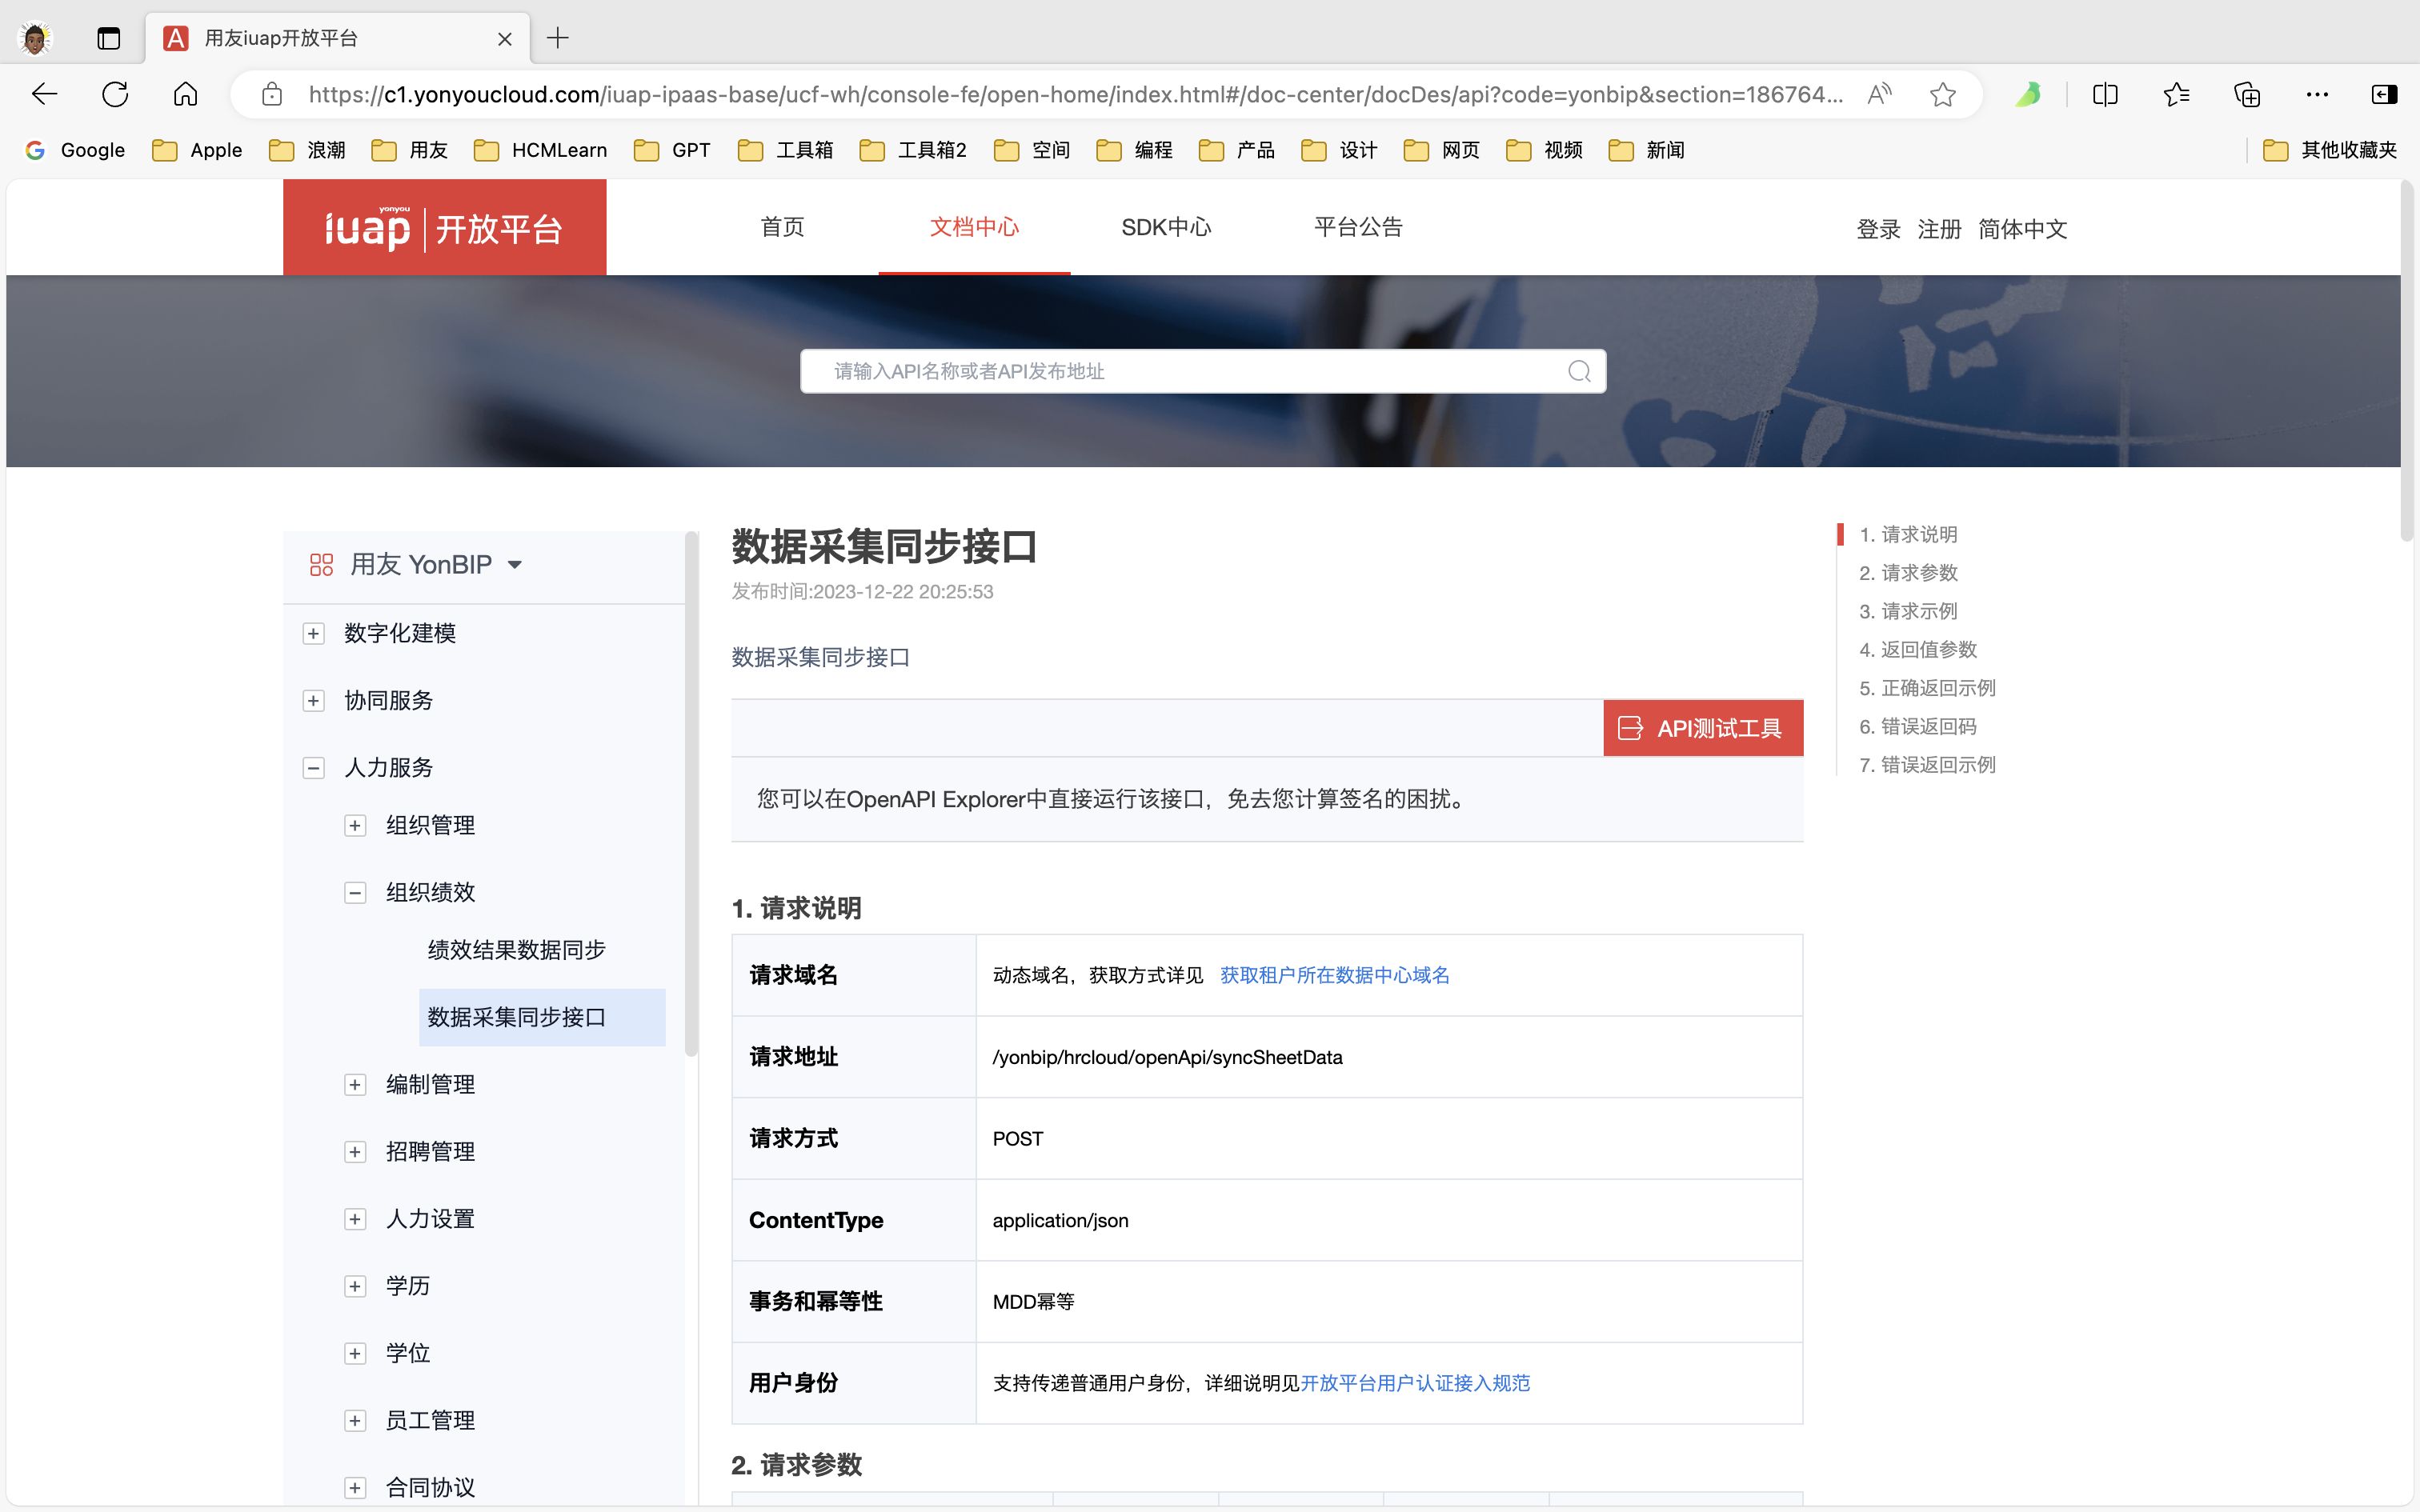Image resolution: width=2420 pixels, height=1512 pixels.
Task: Expand the 学历 tree node
Action: coord(355,1285)
